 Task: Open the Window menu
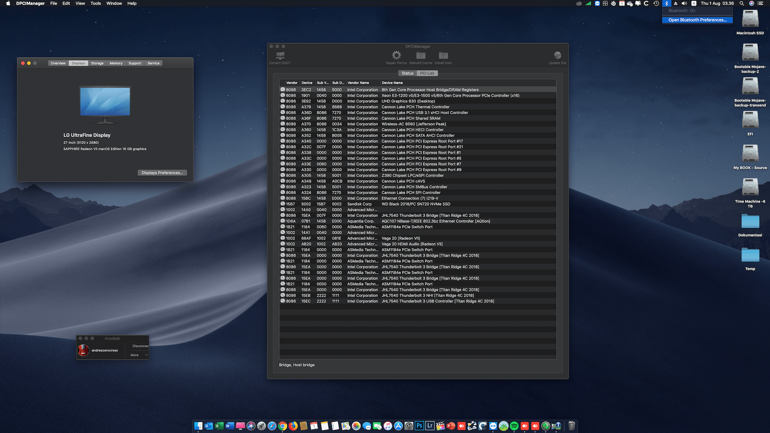click(x=114, y=3)
